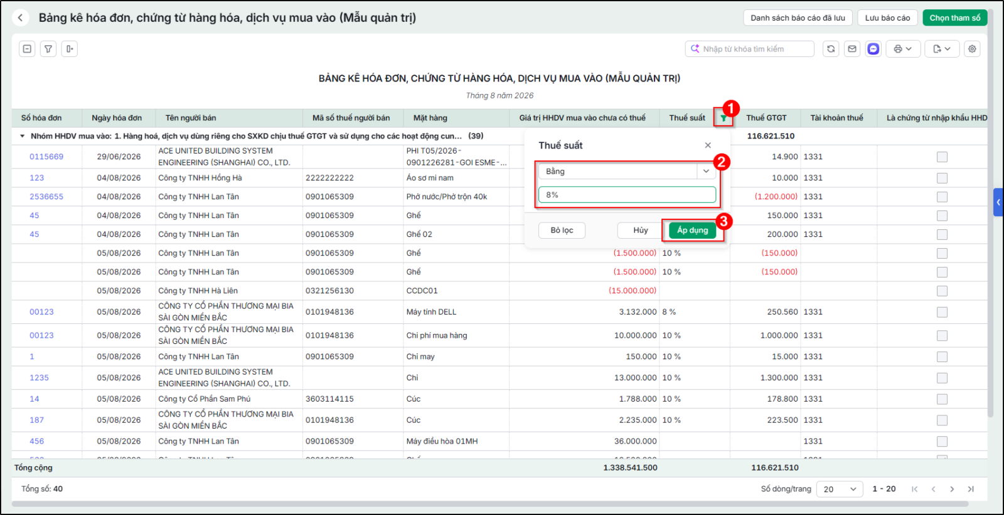Open invoice link 1235
The image size is (1004, 515).
point(39,378)
